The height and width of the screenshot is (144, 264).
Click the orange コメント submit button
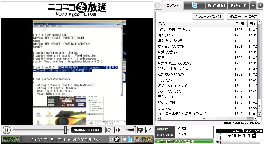tap(143, 140)
